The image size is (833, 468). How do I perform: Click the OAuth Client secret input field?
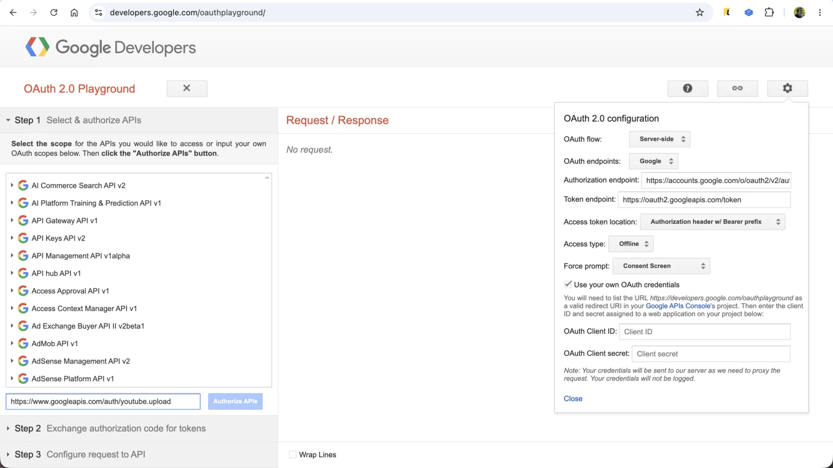pyautogui.click(x=711, y=354)
